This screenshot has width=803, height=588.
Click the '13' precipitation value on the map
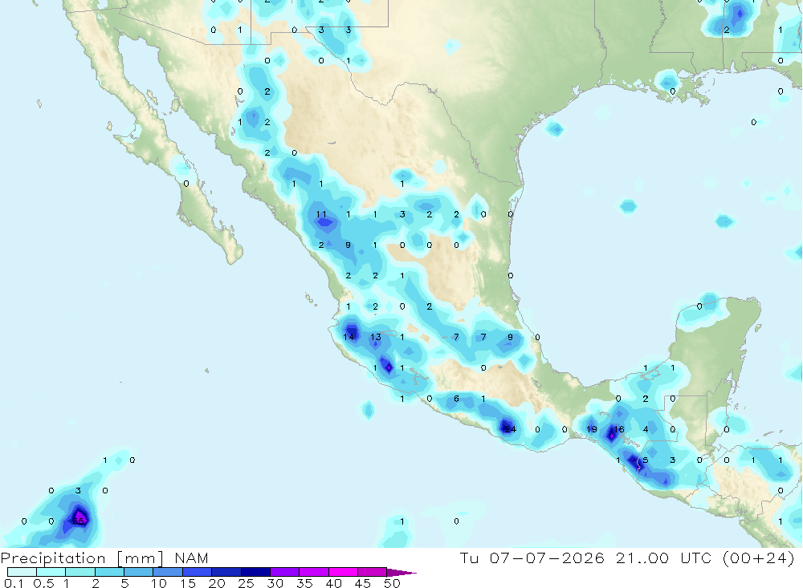tap(376, 337)
